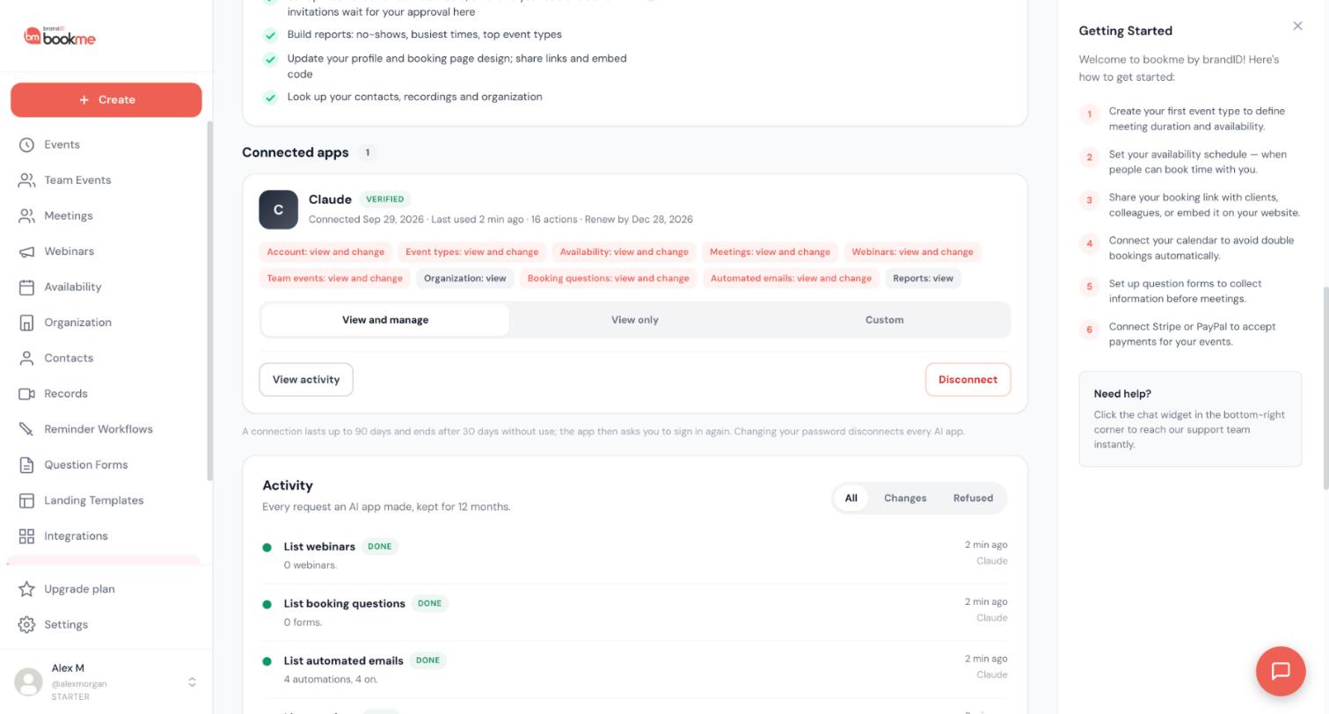Filter activity by Changes
The width and height of the screenshot is (1329, 714).
(x=905, y=498)
